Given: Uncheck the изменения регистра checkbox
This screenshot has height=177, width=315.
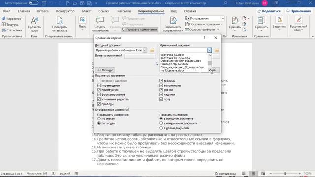Looking at the screenshot, I should click(x=99, y=99).
